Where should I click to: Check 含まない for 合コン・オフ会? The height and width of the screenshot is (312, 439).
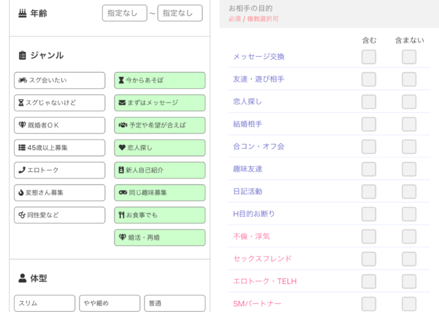pos(409,147)
